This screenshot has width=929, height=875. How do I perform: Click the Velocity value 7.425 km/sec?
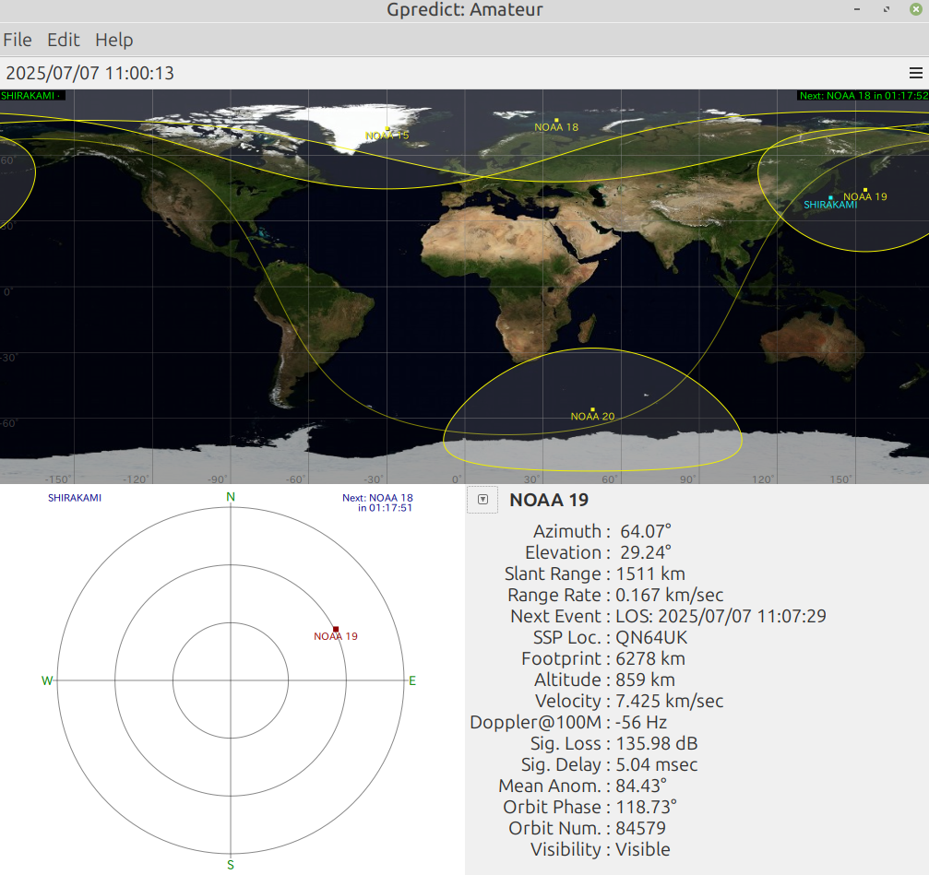[670, 701]
